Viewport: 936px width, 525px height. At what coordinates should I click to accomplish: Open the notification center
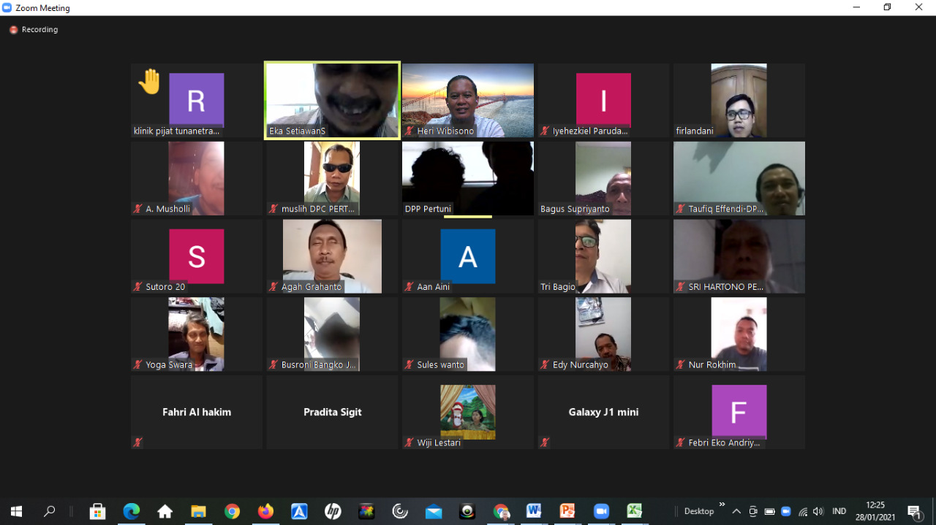coord(914,511)
